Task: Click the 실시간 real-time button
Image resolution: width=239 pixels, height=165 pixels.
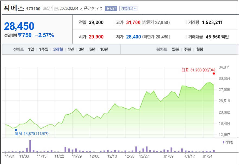Action: pyautogui.click(x=111, y=8)
